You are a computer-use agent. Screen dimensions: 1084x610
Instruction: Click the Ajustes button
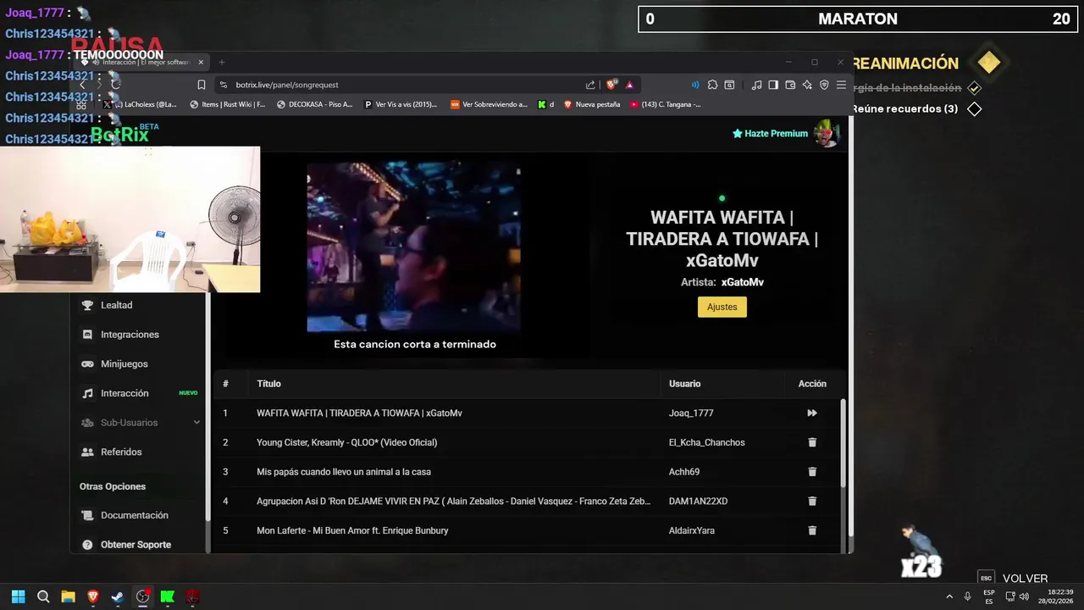point(722,307)
